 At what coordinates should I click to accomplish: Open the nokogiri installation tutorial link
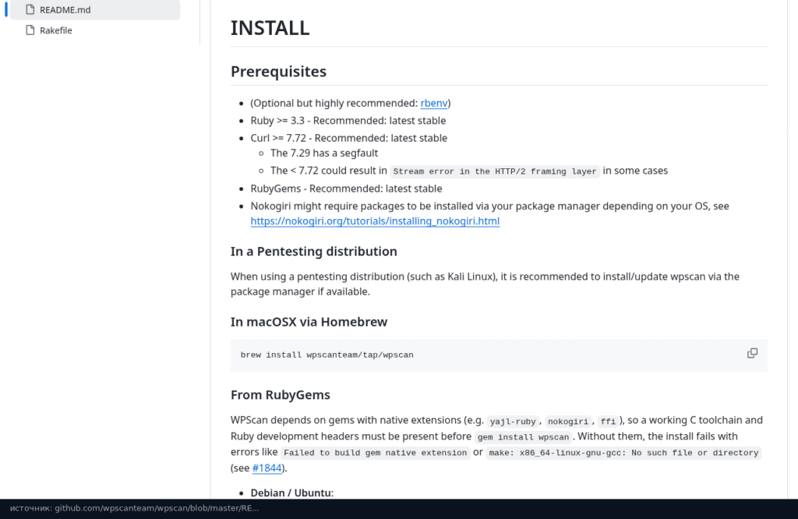click(x=375, y=221)
